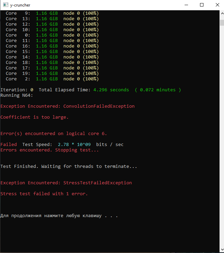Click 'Exception Encountered: StressTestFailedException' line

(x=66, y=183)
